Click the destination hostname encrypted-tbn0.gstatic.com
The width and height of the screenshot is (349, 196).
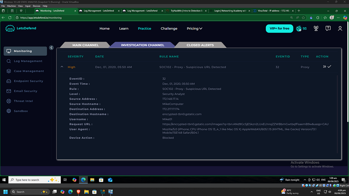tap(182, 114)
